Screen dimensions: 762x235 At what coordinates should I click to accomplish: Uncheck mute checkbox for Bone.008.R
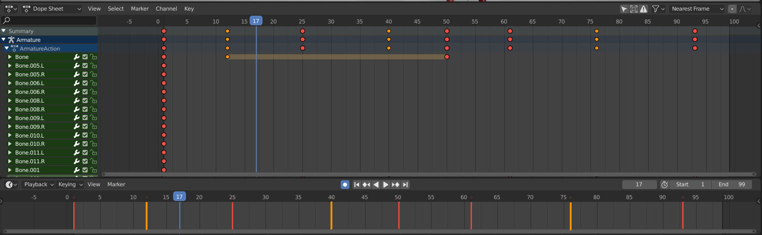point(85,109)
